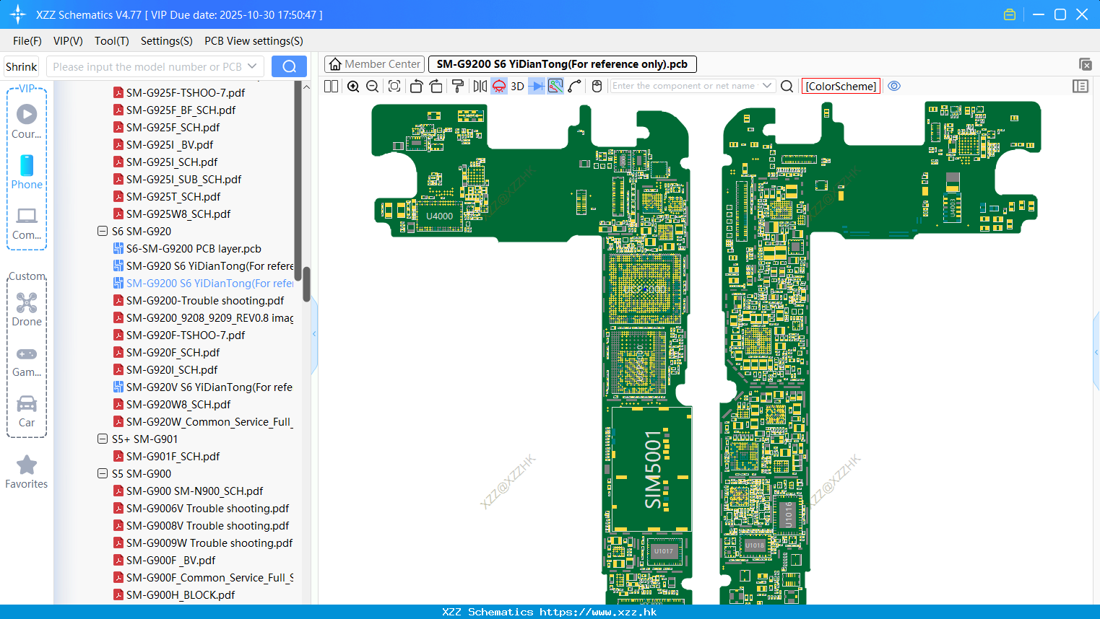Switch to the 3D view
The image size is (1100, 619).
pyautogui.click(x=517, y=86)
